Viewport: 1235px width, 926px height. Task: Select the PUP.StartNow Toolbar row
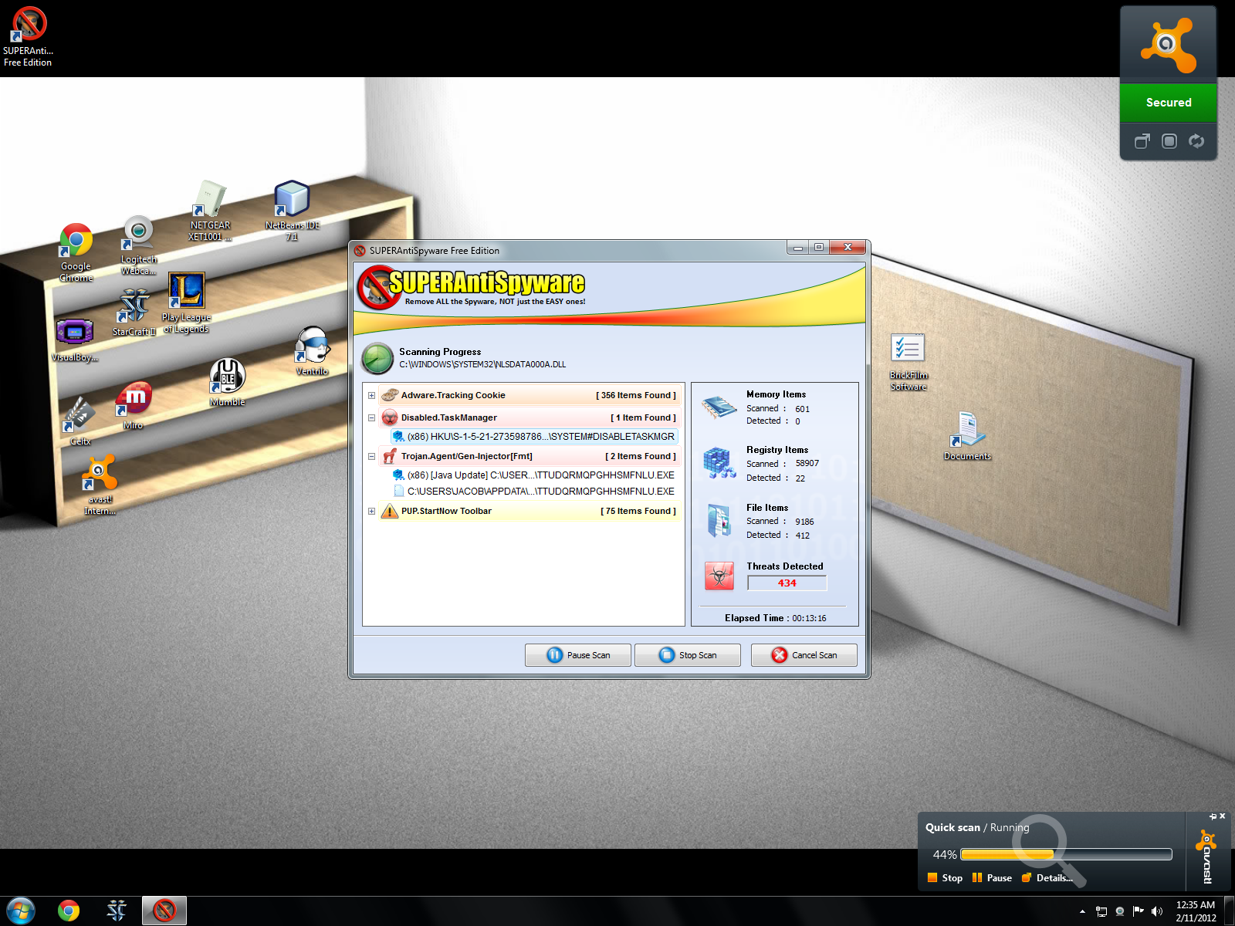click(x=530, y=512)
